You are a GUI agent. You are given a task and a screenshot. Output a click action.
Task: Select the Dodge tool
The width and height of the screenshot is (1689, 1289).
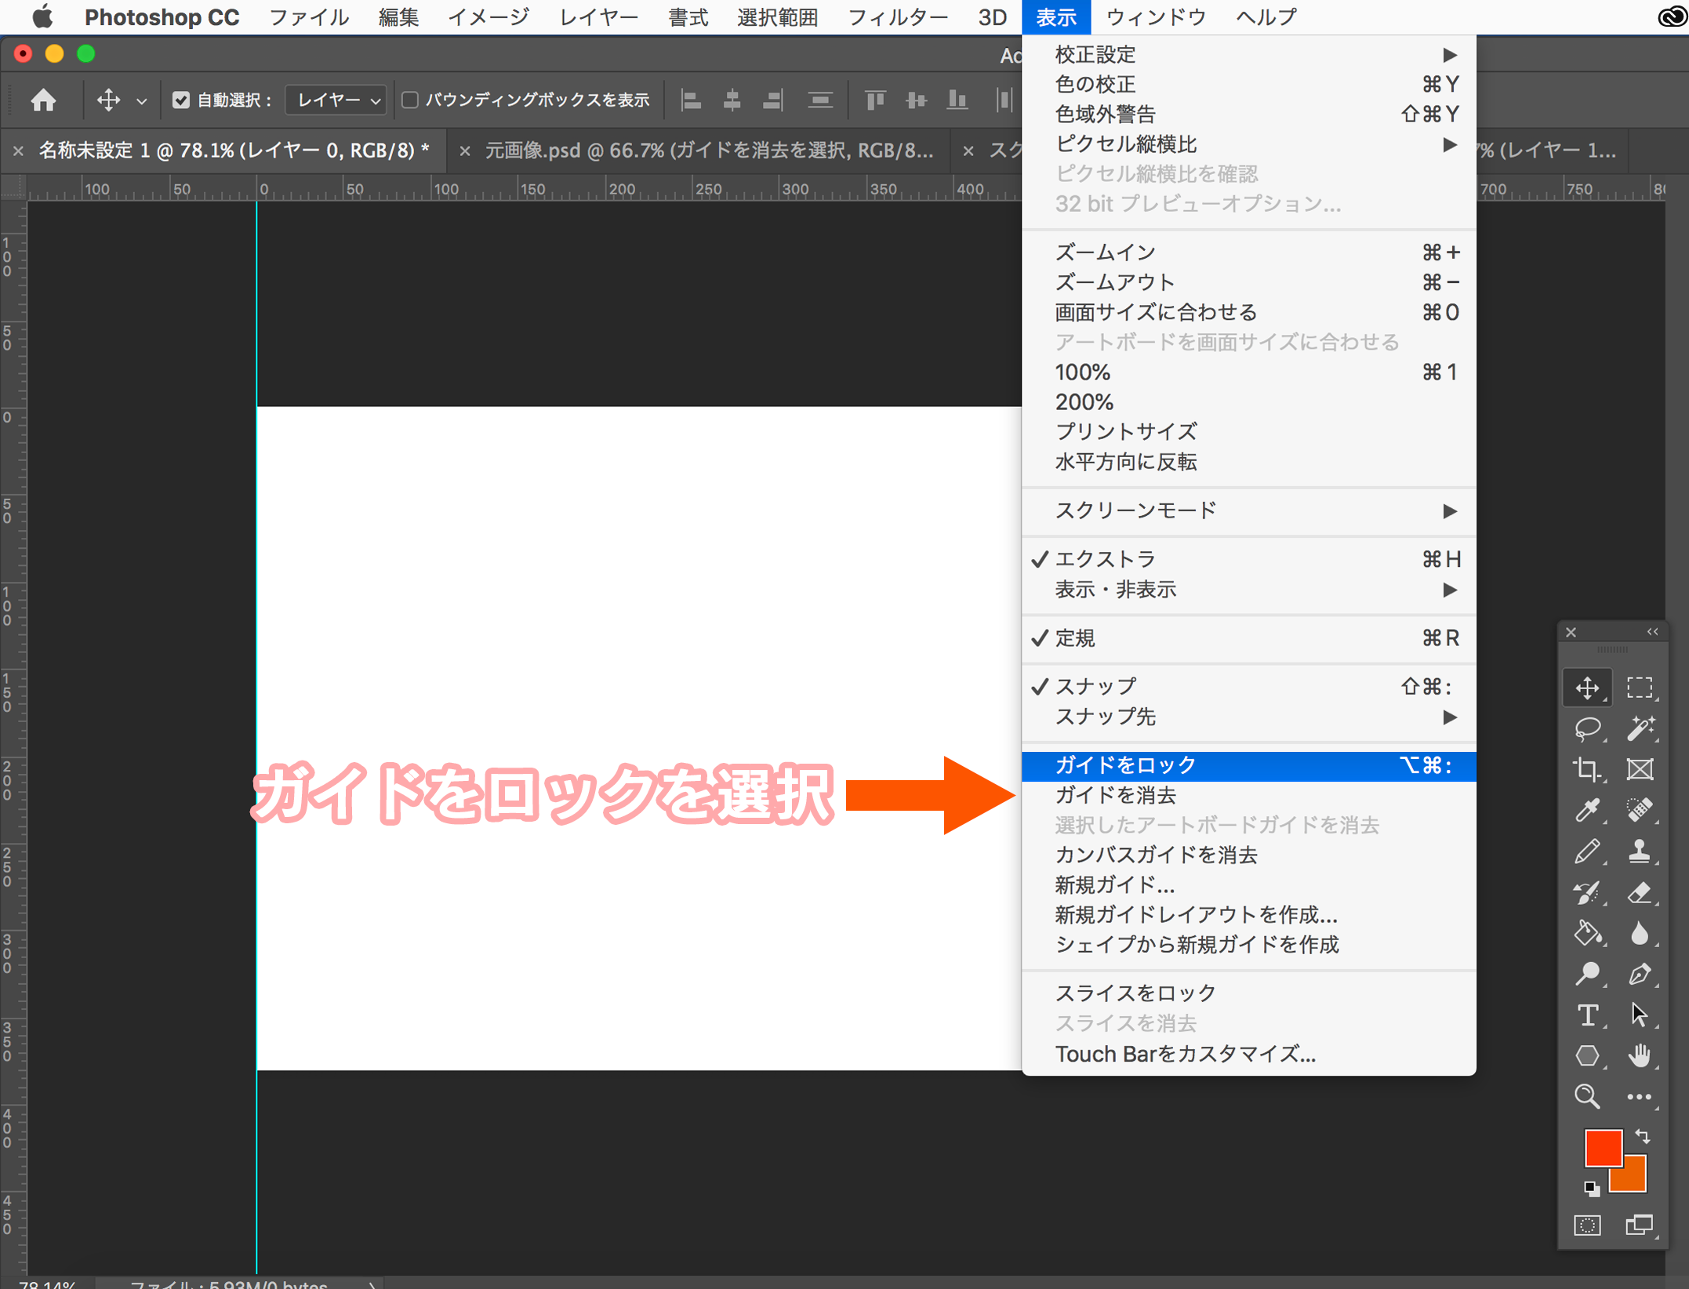[1587, 974]
